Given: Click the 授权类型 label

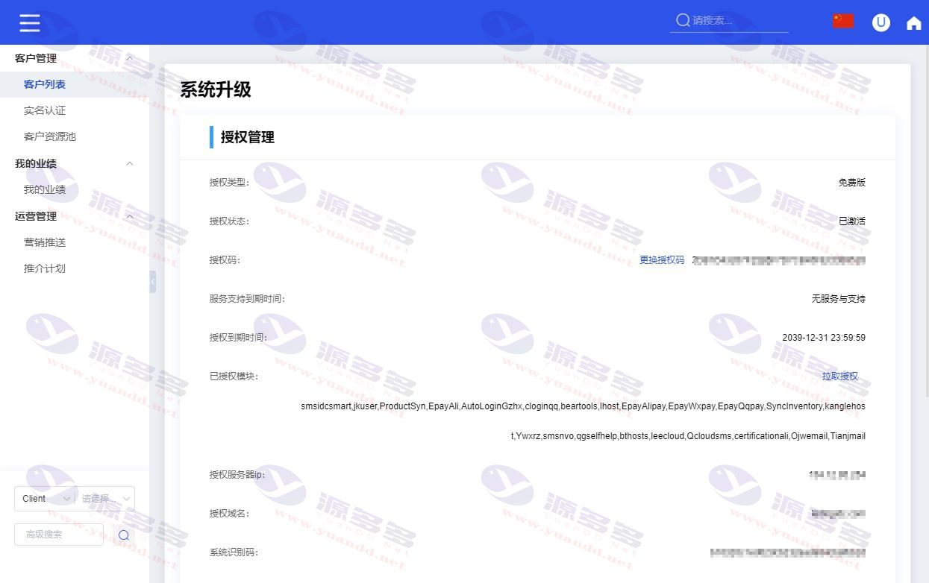Looking at the screenshot, I should tap(230, 183).
